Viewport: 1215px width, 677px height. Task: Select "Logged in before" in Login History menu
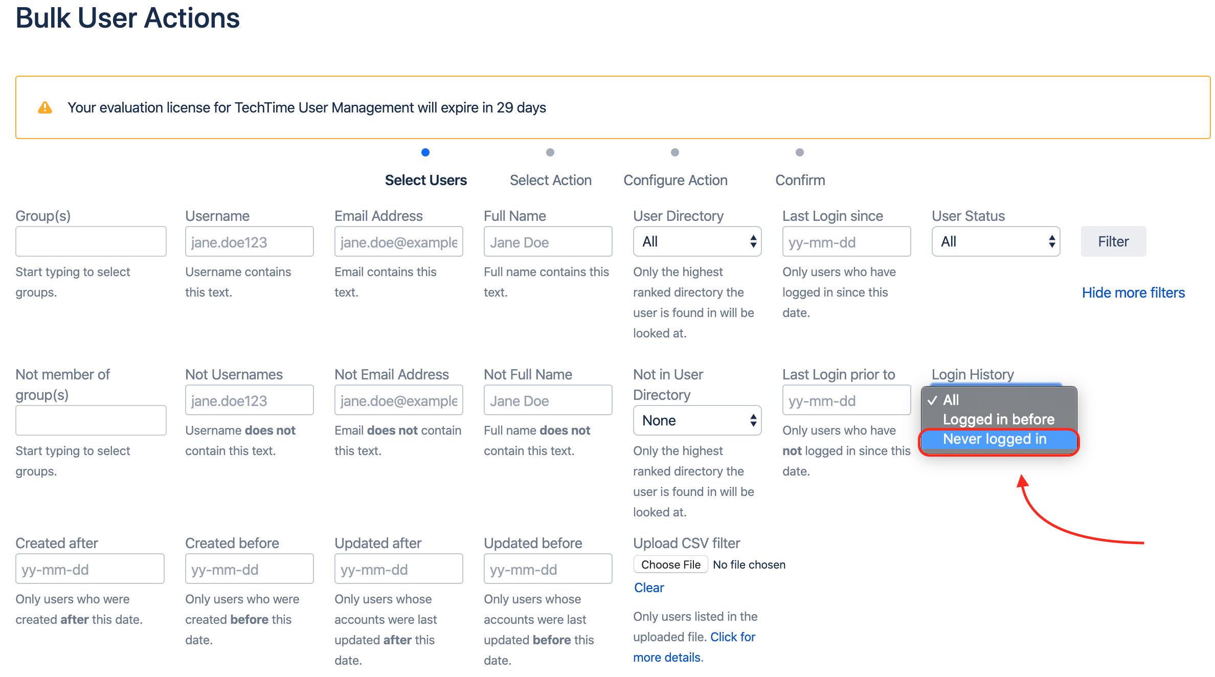(x=998, y=419)
